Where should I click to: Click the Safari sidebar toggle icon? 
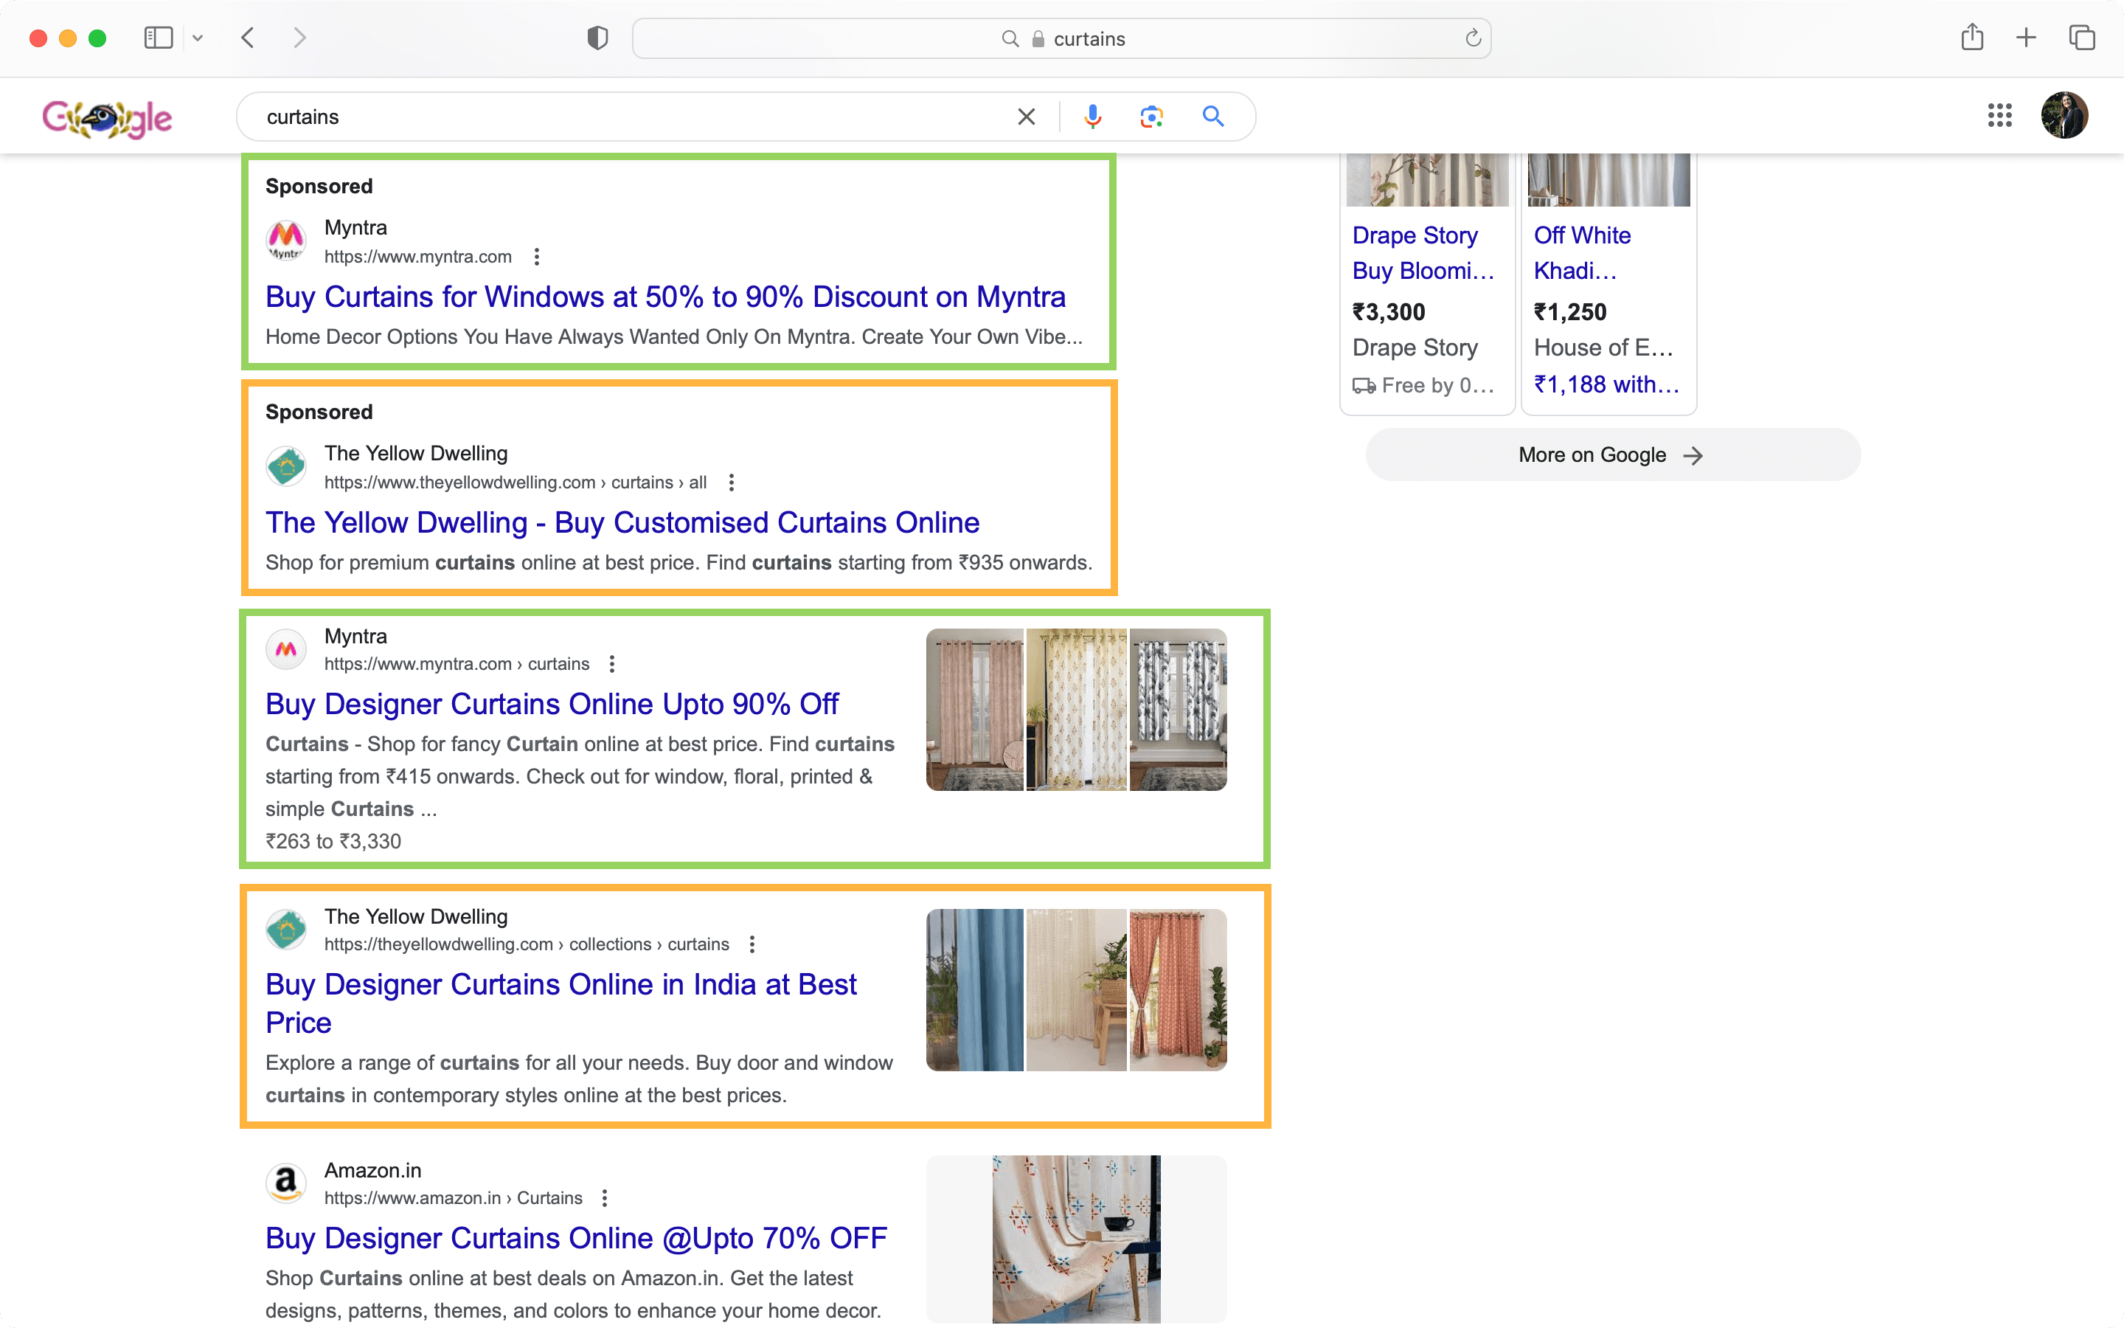[158, 38]
